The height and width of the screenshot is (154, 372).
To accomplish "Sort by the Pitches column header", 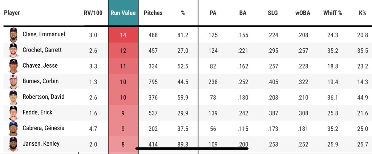I will 153,13.
